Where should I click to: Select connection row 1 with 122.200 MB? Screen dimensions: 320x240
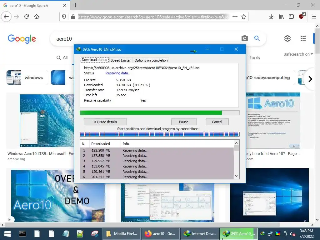click(157, 150)
